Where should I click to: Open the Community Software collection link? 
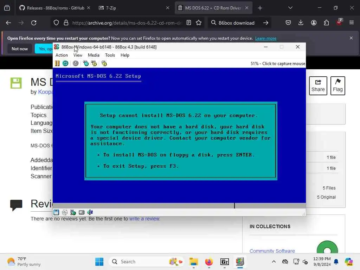(x=272, y=251)
